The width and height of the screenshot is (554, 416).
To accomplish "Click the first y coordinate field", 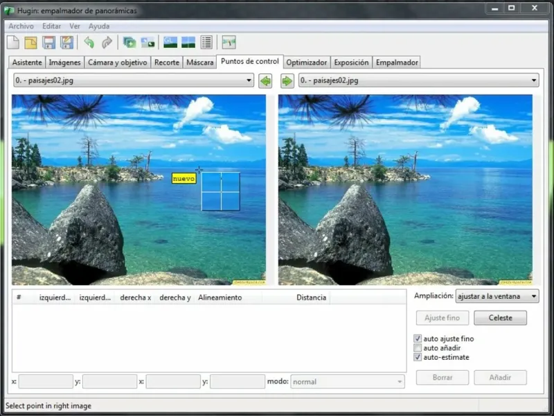I will click(x=109, y=382).
